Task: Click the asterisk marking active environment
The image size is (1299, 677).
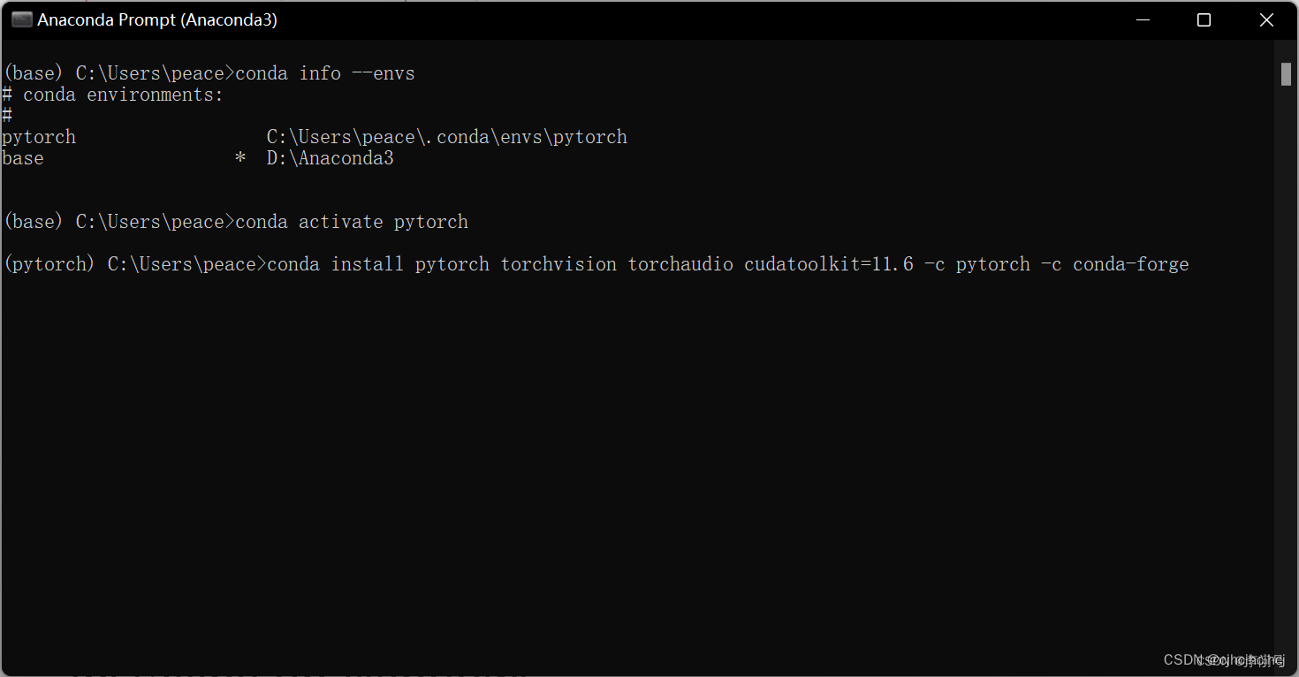Action: [240, 158]
